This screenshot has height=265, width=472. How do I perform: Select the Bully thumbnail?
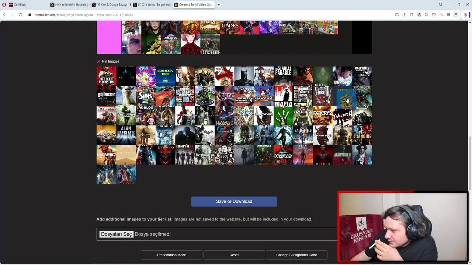(346, 99)
